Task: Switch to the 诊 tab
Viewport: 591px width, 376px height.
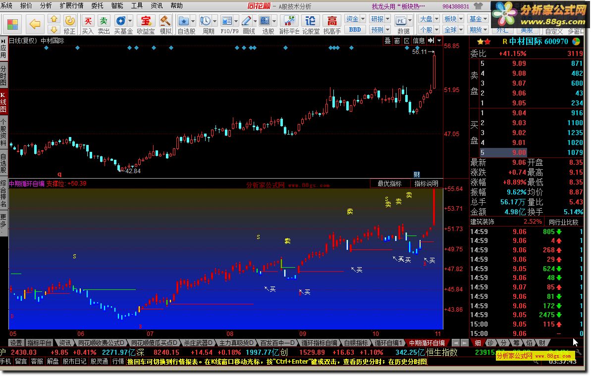Action: [x=490, y=343]
